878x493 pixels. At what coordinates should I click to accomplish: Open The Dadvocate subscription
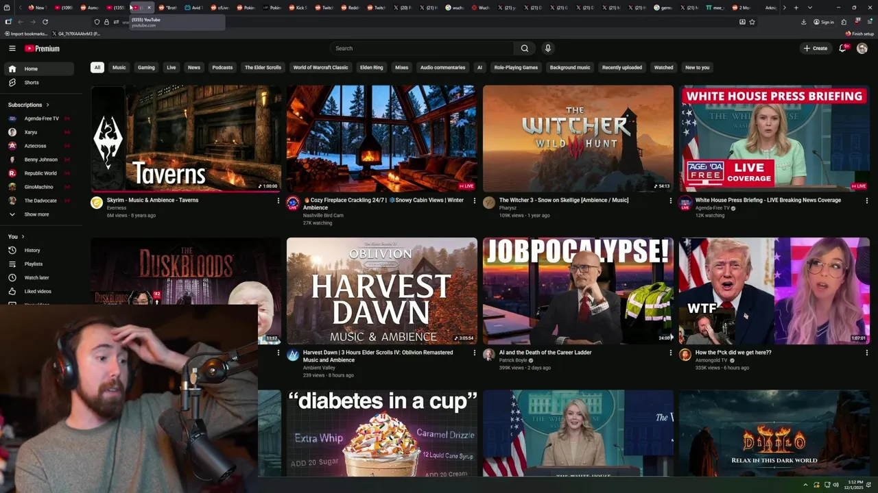38,201
